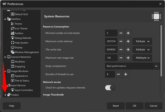Click the Display monitor icon
The width and height of the screenshot is (165, 112).
(x=12, y=47)
